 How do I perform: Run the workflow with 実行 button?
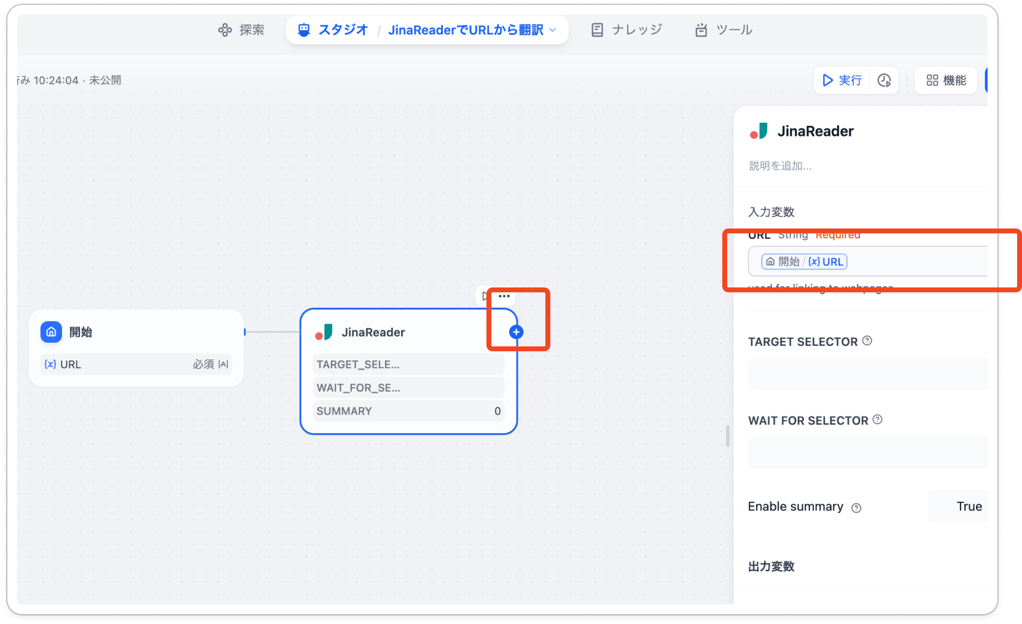pyautogui.click(x=842, y=80)
